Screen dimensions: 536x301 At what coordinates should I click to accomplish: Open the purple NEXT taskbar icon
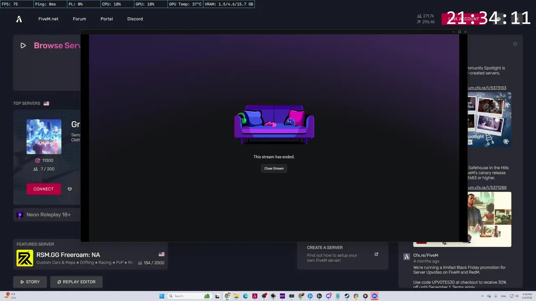[282, 296]
